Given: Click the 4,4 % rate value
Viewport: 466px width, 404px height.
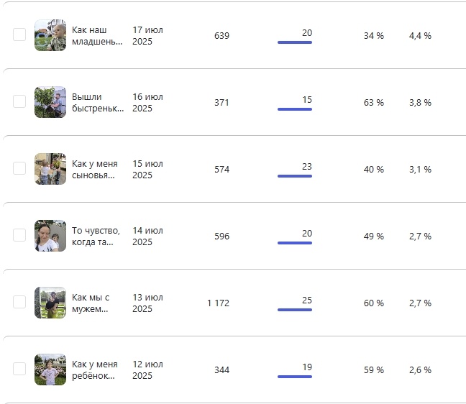Looking at the screenshot, I should (x=420, y=36).
